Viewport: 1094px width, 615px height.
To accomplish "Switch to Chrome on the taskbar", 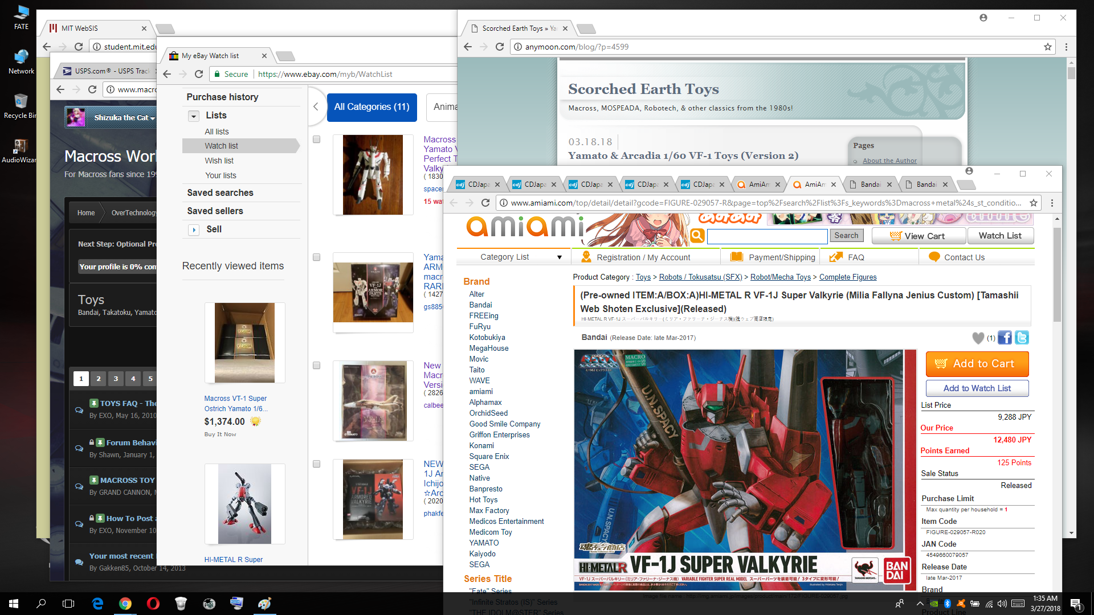I will (125, 604).
